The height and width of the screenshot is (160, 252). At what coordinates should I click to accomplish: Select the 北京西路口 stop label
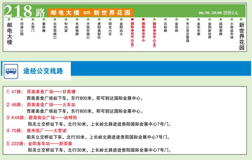click(55, 30)
